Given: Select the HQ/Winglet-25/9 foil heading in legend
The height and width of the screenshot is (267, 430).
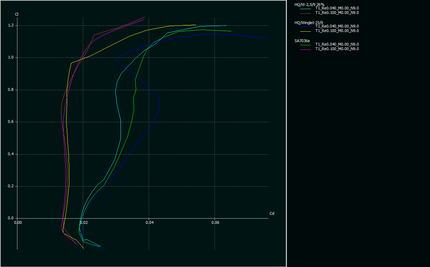Looking at the screenshot, I should point(309,22).
